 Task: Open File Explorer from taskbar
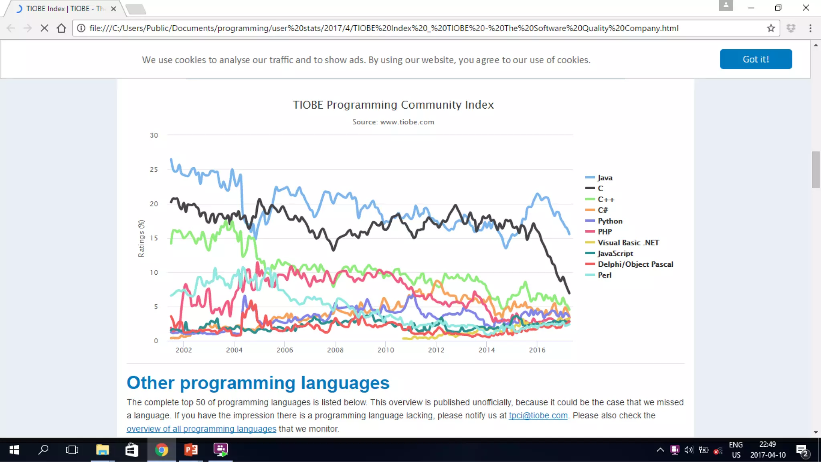[102, 450]
